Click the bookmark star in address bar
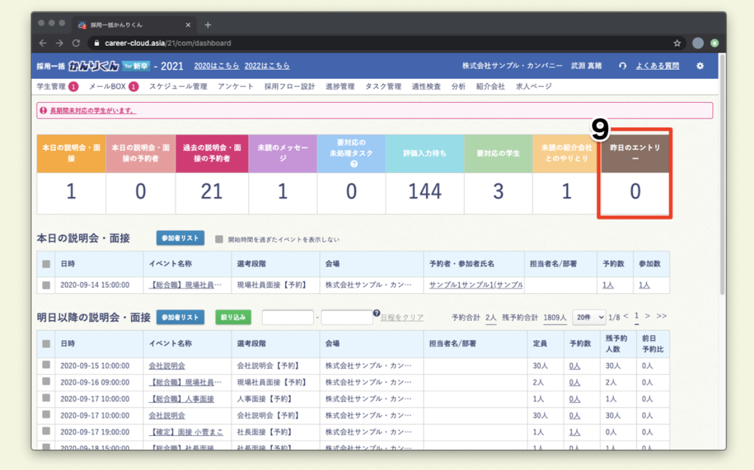Viewport: 754px width, 470px height. [677, 43]
